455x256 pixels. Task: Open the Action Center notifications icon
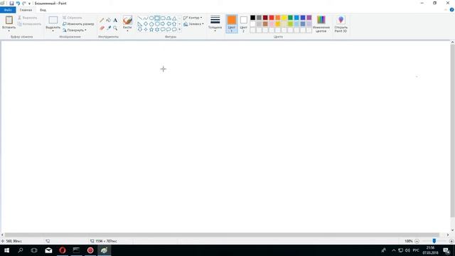coord(446,250)
